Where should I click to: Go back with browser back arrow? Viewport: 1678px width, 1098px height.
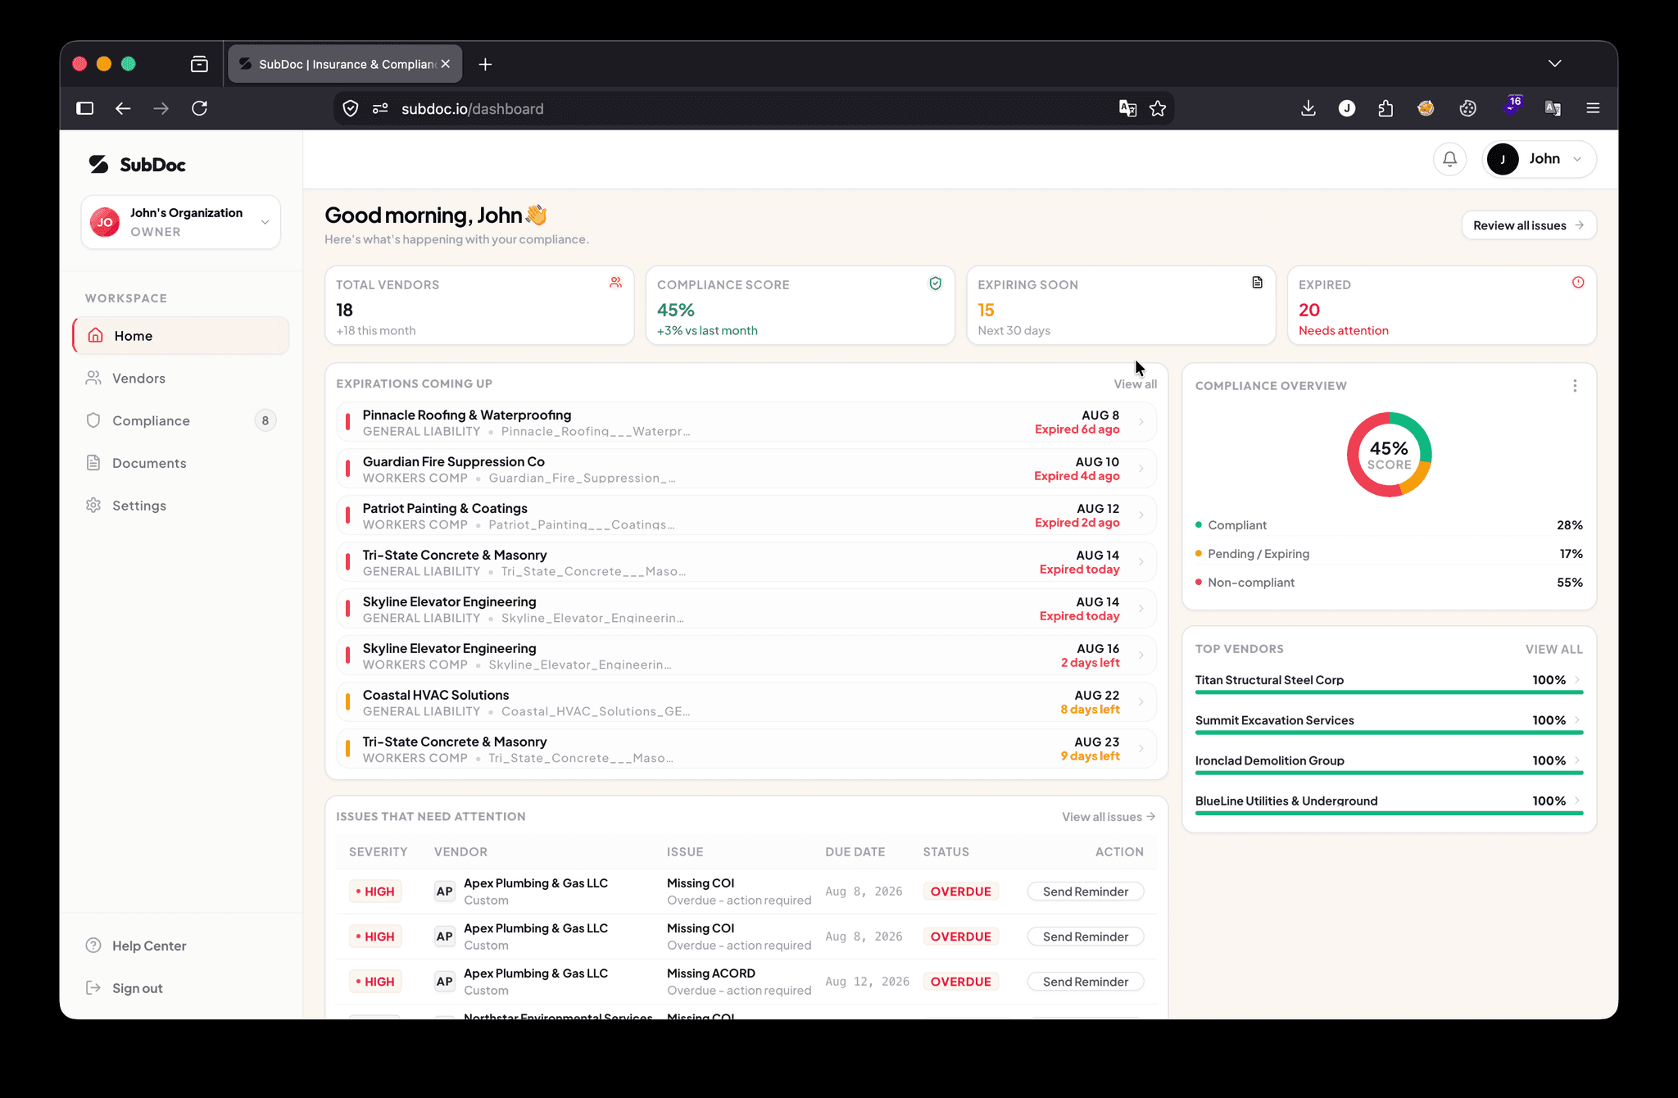(123, 108)
